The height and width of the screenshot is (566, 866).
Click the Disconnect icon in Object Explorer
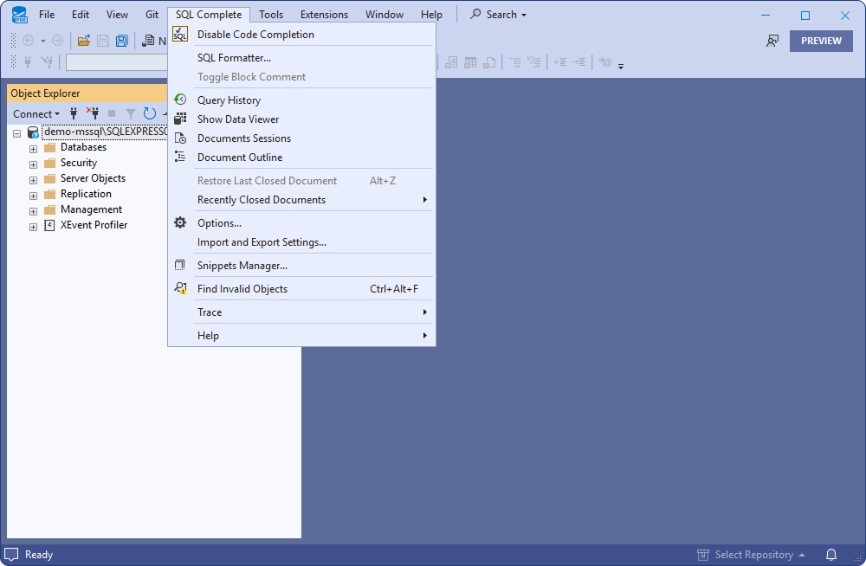click(x=93, y=113)
